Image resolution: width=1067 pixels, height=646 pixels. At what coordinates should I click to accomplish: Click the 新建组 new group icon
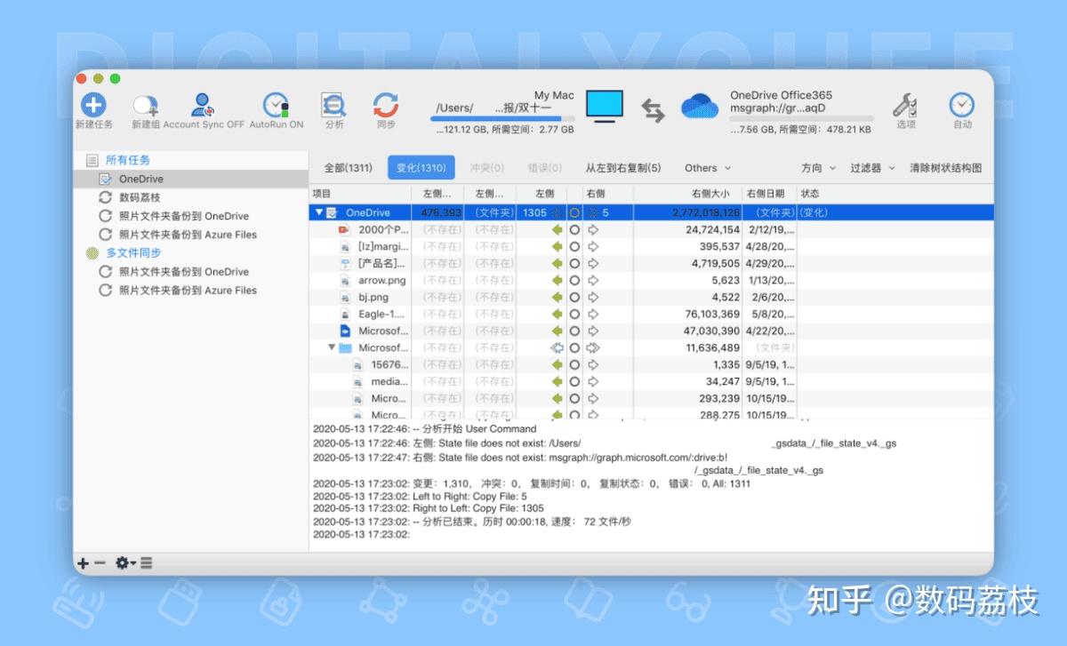point(146,107)
